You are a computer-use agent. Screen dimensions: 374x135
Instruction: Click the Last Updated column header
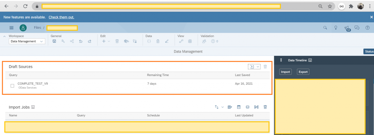coord(244,115)
